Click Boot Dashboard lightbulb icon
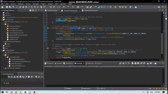The image size is (168, 94). click(x=32, y=77)
